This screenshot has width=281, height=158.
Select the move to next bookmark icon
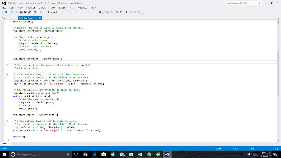135,12
